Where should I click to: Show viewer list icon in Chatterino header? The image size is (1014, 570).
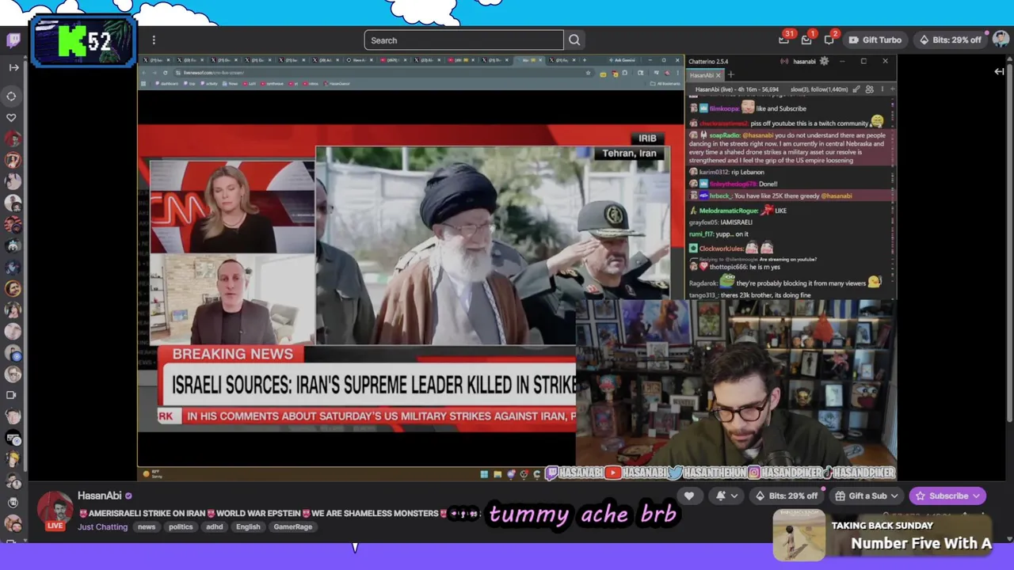pos(869,89)
